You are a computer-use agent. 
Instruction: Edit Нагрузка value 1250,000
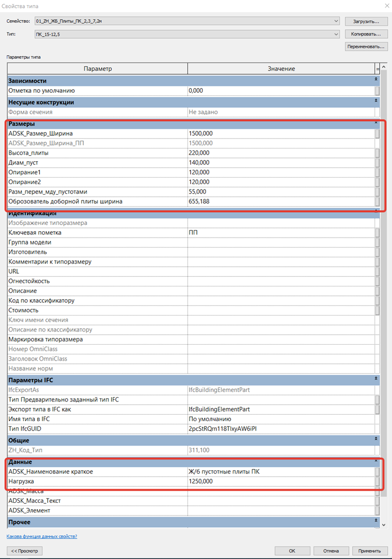(x=281, y=481)
